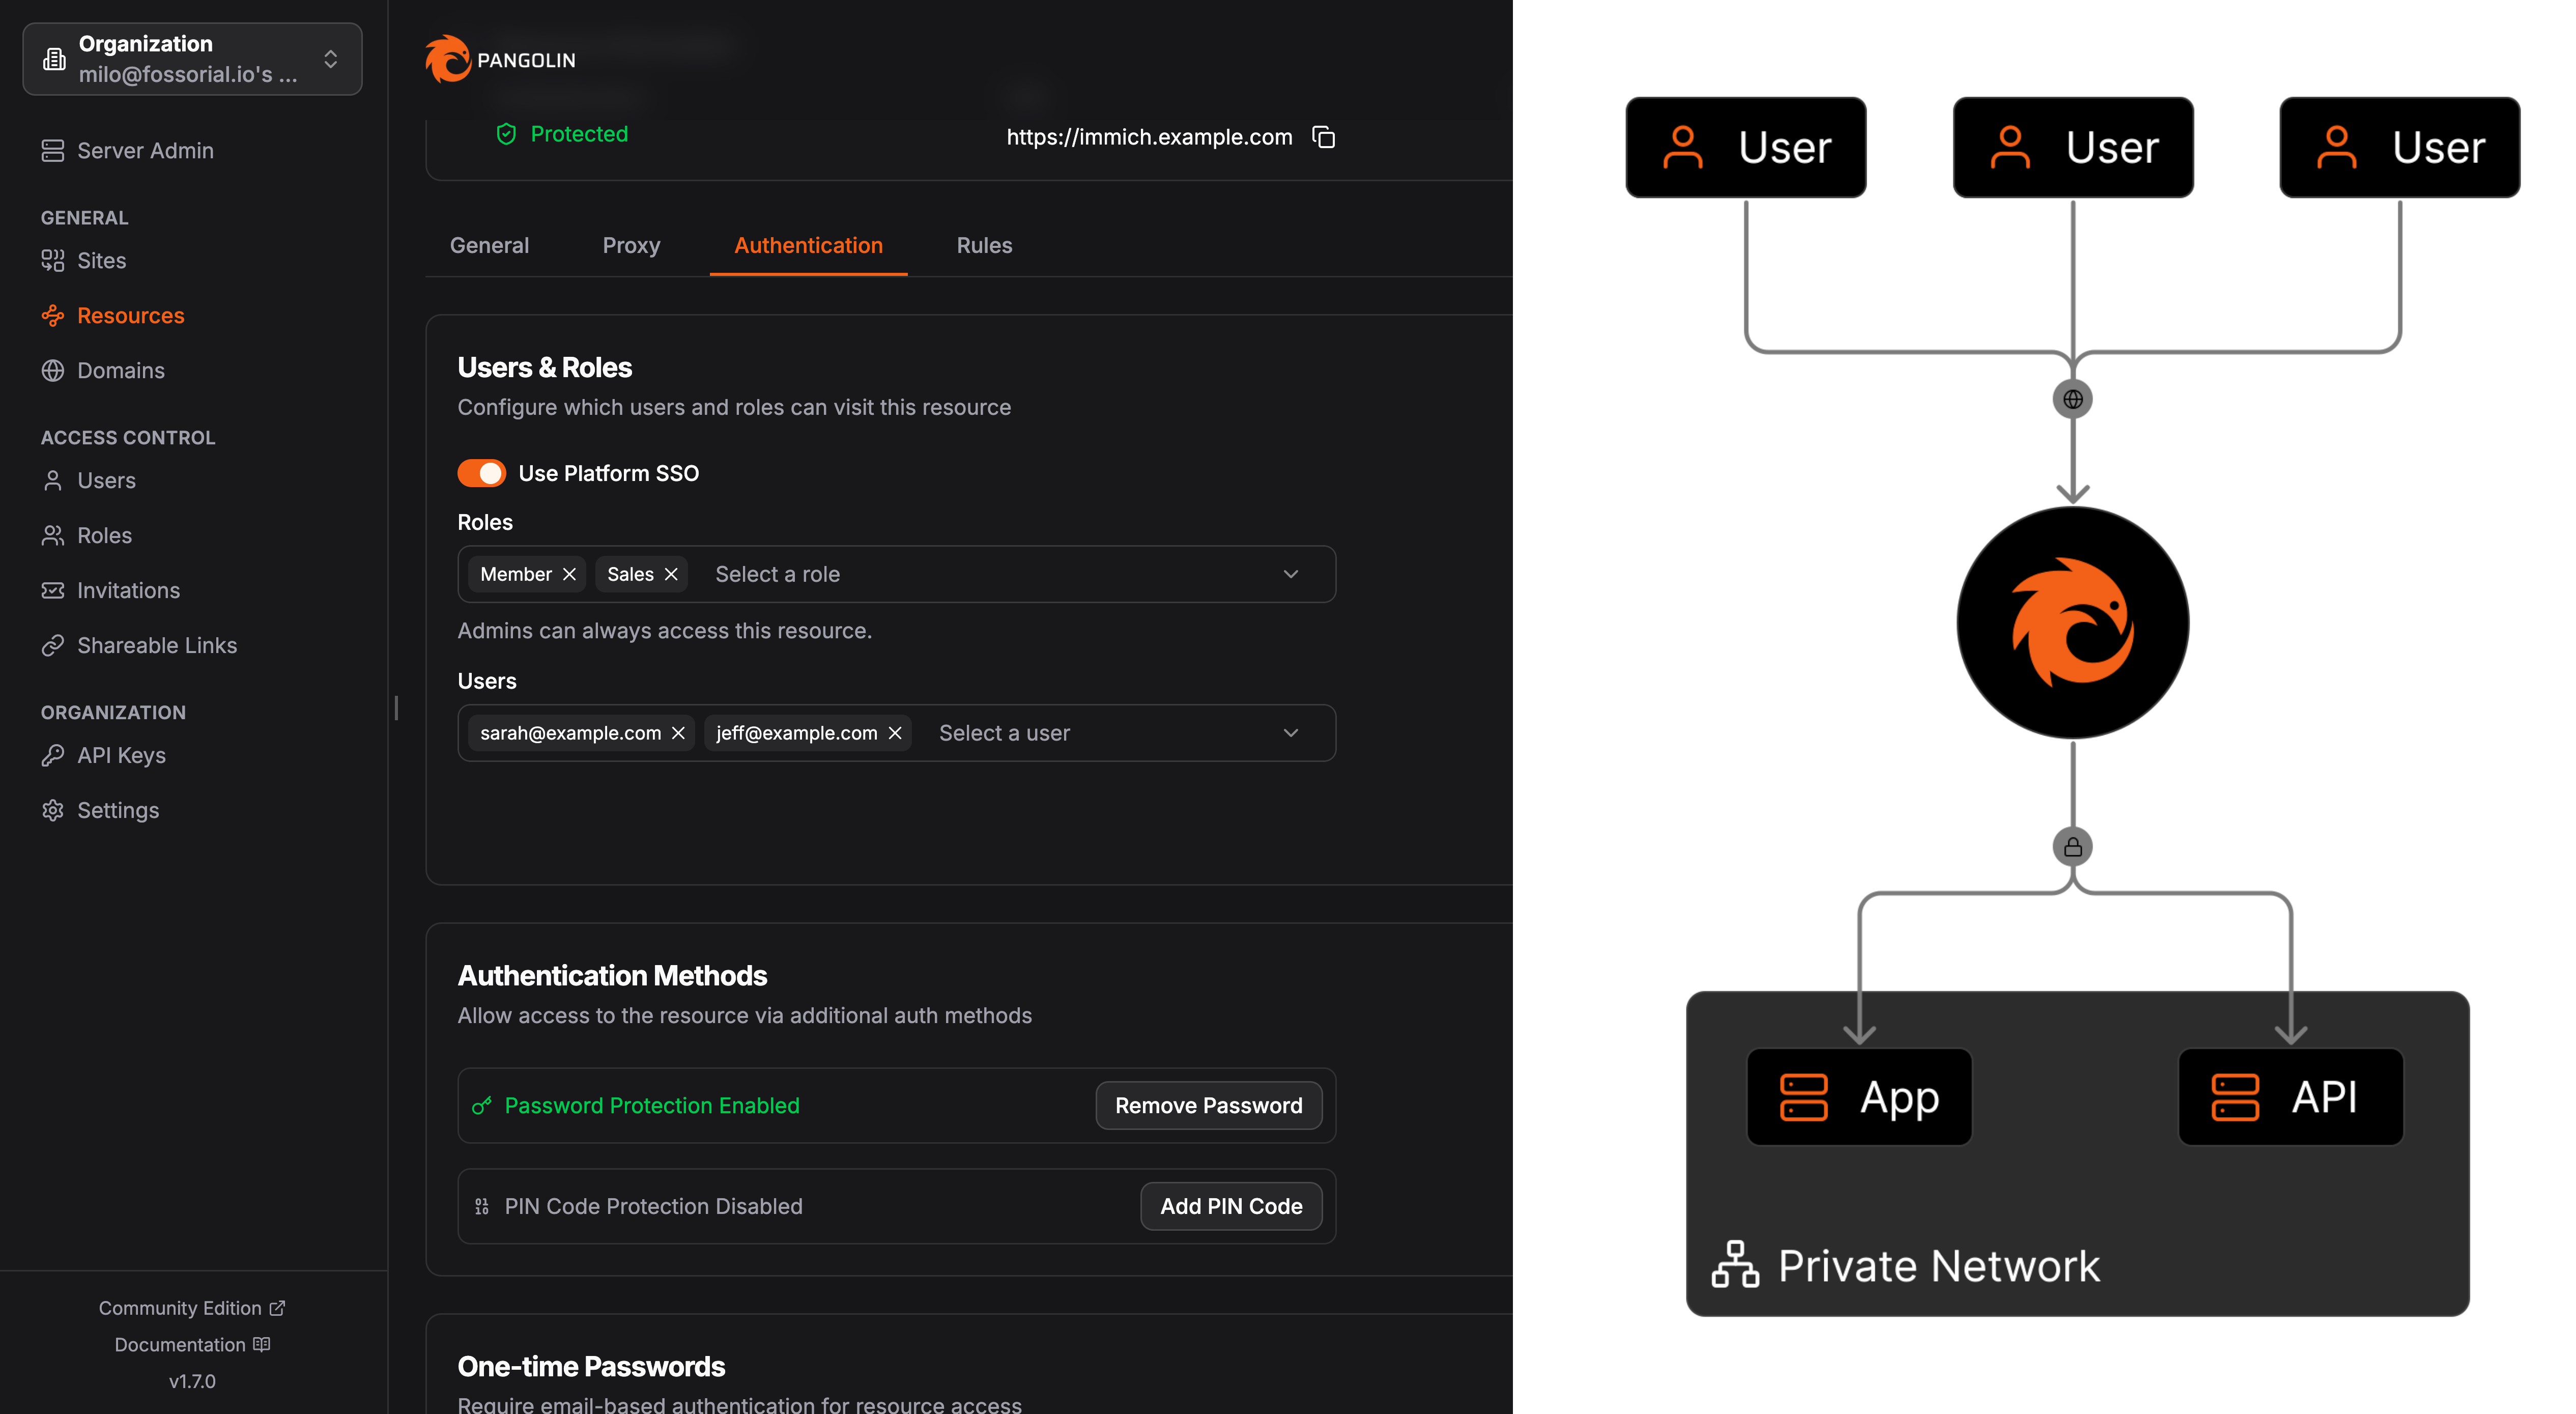Screen dimensions: 2576x1414
Task: Click the Pangolin logo in the header
Action: (x=449, y=58)
